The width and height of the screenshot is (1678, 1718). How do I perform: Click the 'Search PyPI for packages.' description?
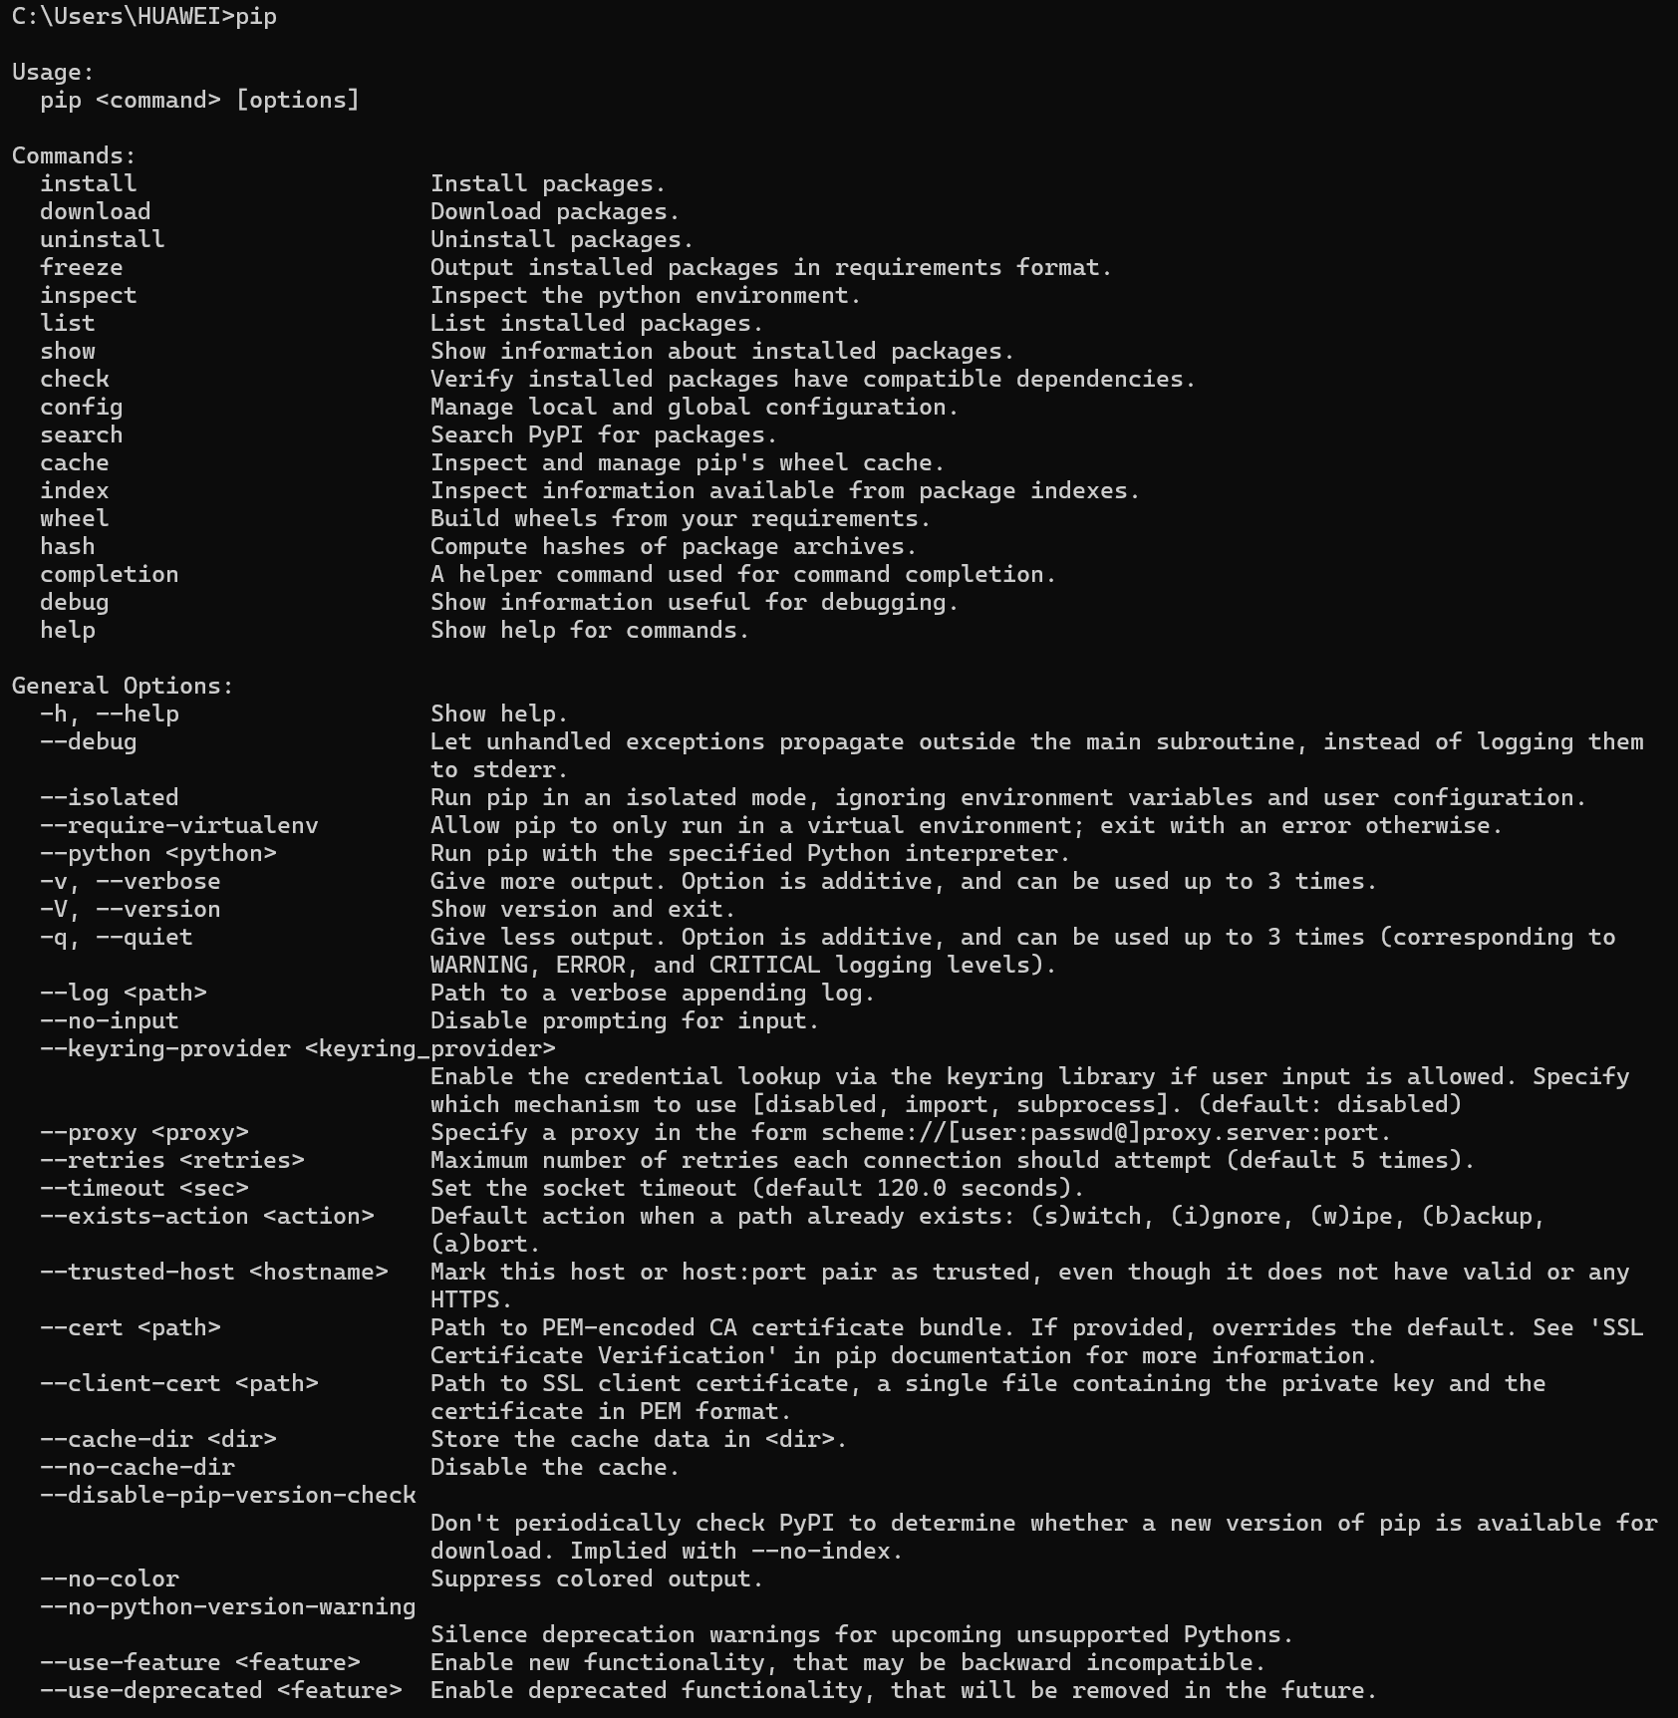tap(604, 435)
